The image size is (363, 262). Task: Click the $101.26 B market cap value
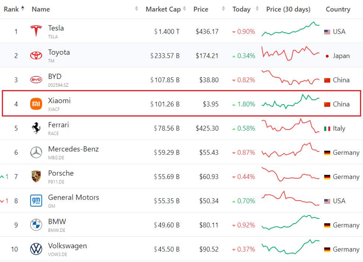pyautogui.click(x=165, y=104)
